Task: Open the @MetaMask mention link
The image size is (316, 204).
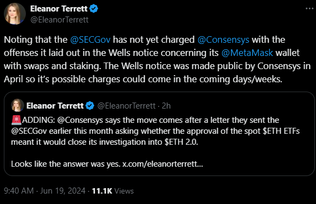Action: [x=247, y=53]
